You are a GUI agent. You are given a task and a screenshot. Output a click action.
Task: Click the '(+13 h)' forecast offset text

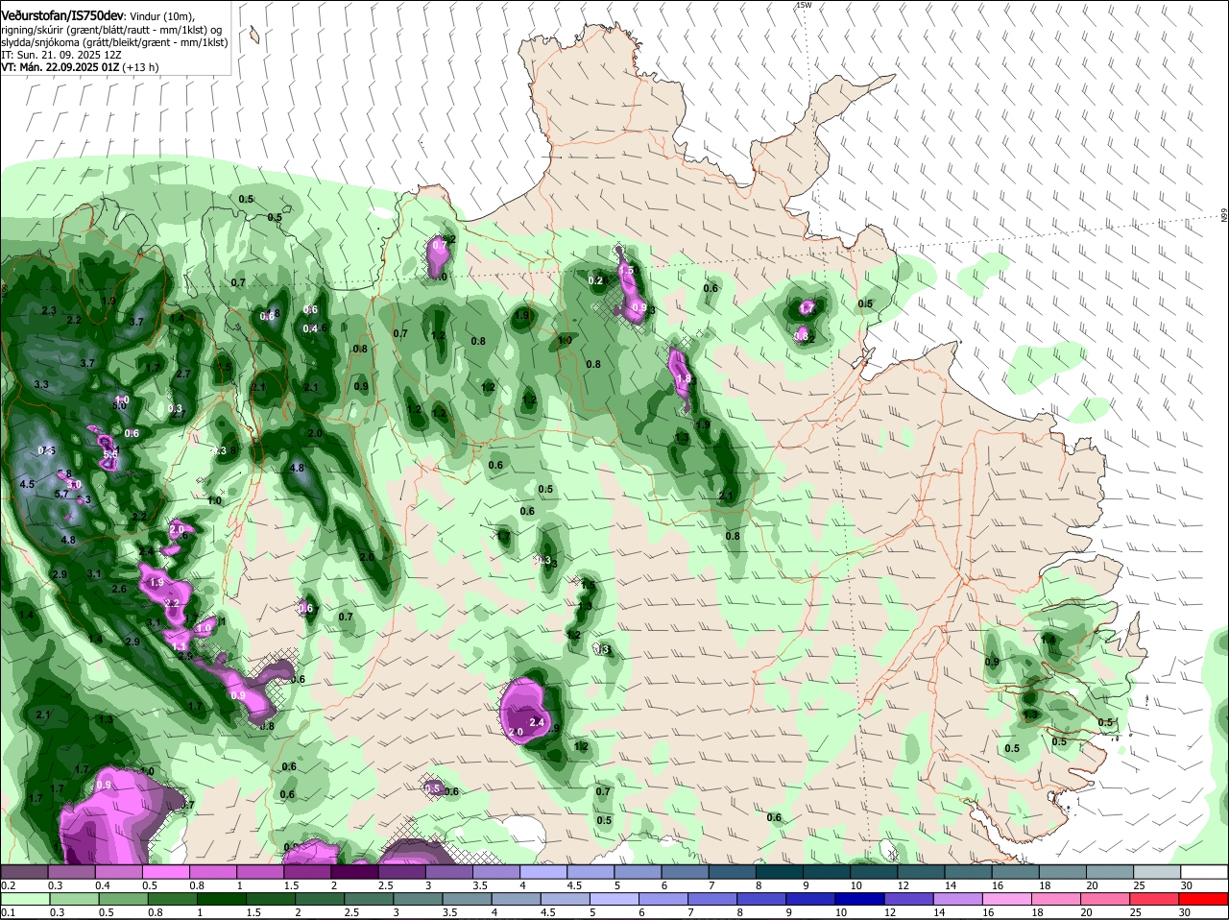click(x=140, y=67)
